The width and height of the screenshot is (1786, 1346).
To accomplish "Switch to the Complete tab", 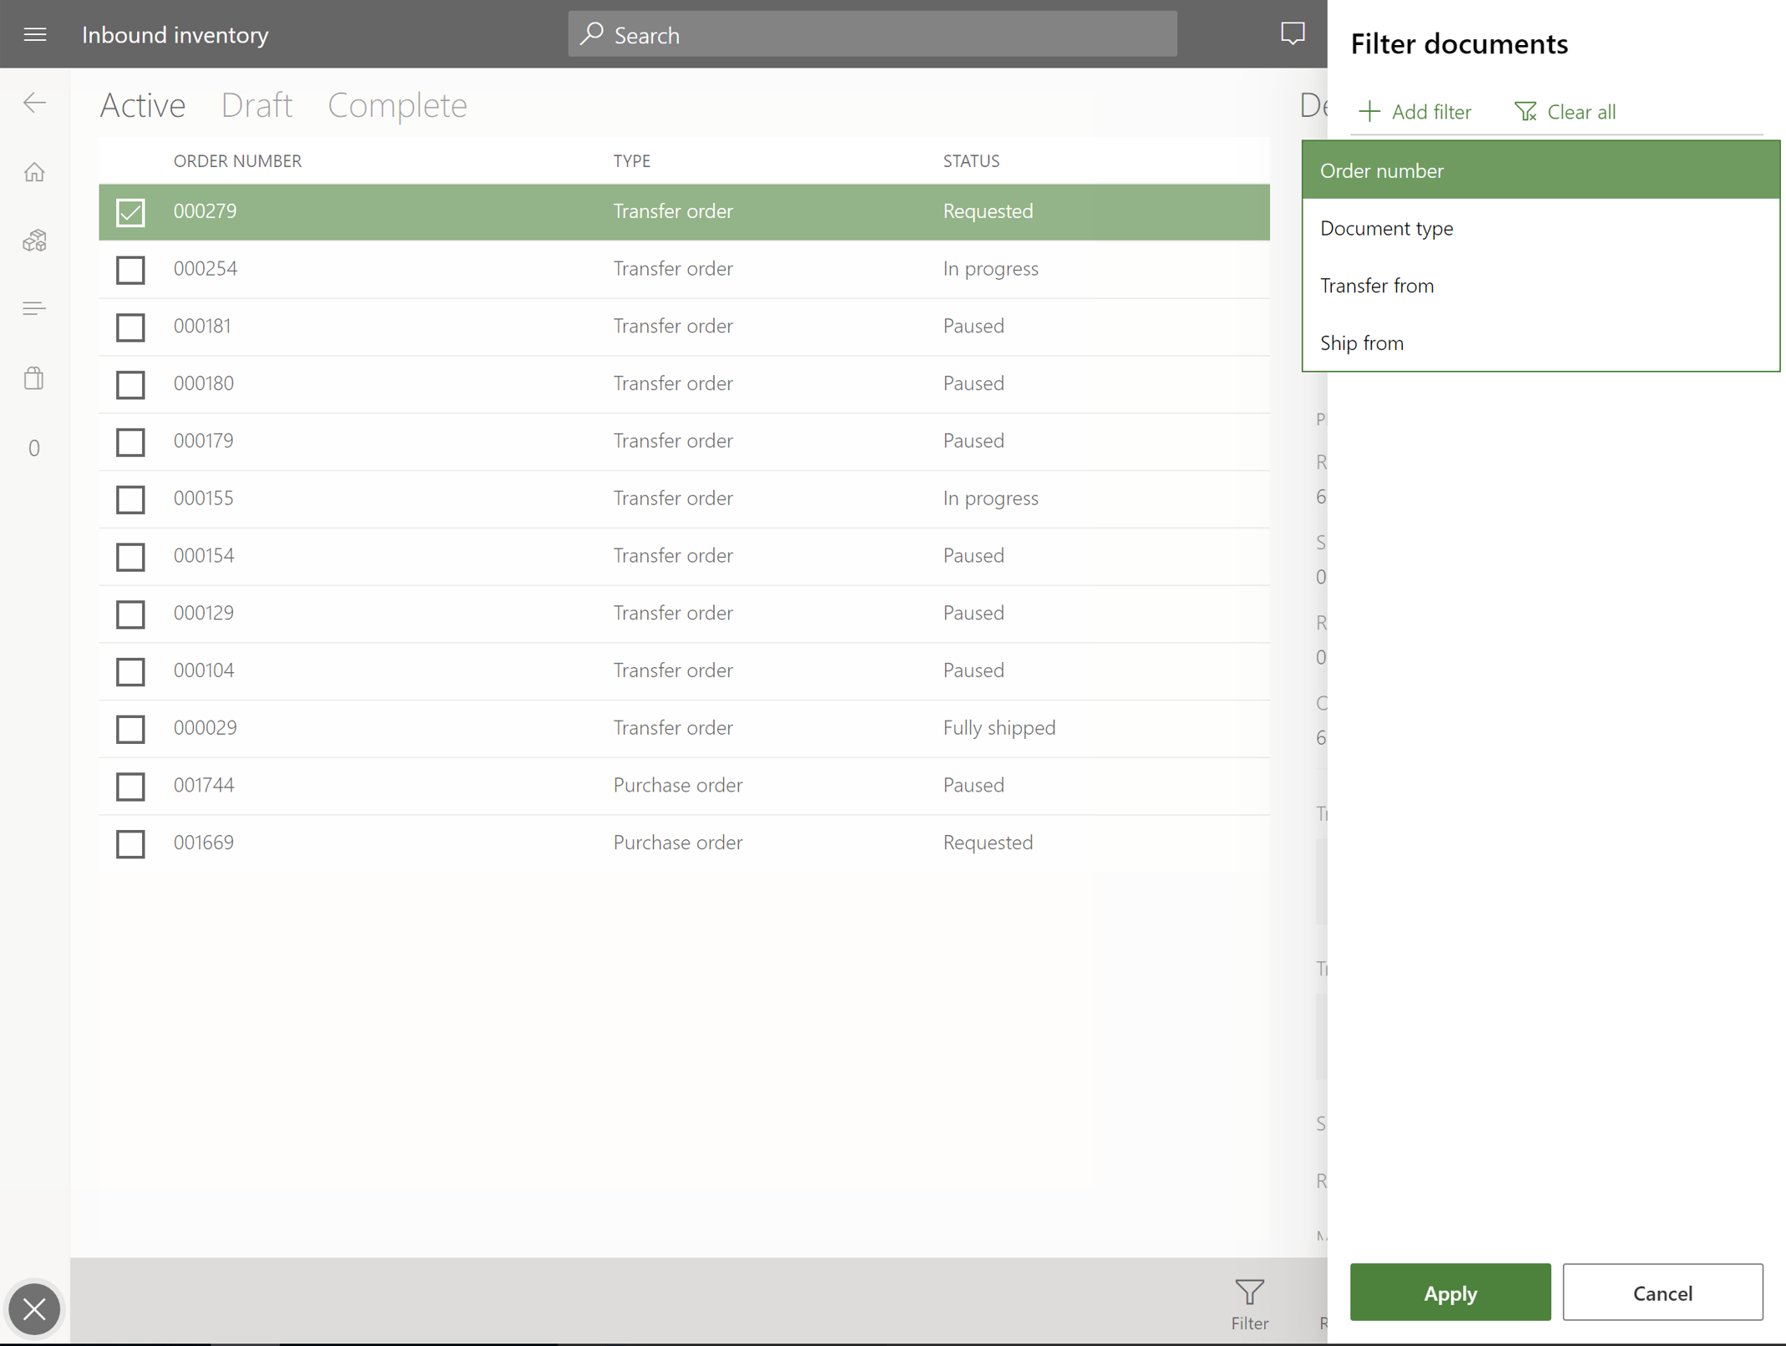I will 397,104.
